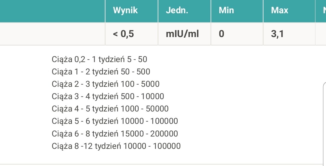Select the Max column header
The width and height of the screenshot is (326, 166).
pyautogui.click(x=279, y=11)
